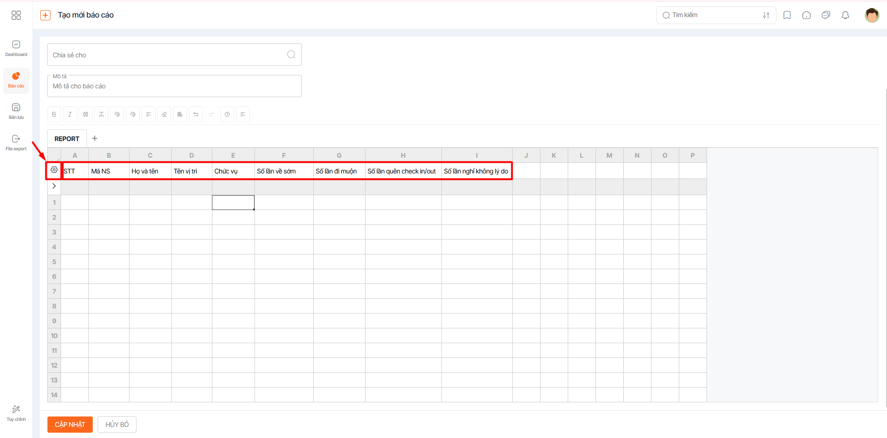Click the HỦY BỎ cancel button
Viewport: 887px width, 438px height.
[117, 425]
